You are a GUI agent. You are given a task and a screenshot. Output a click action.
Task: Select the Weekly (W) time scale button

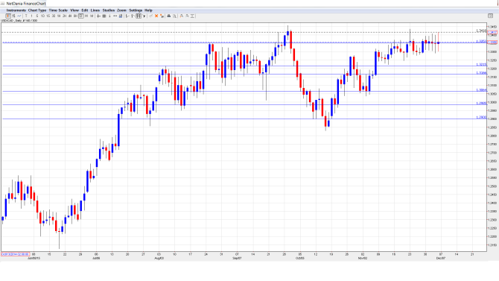pyautogui.click(x=86, y=16)
